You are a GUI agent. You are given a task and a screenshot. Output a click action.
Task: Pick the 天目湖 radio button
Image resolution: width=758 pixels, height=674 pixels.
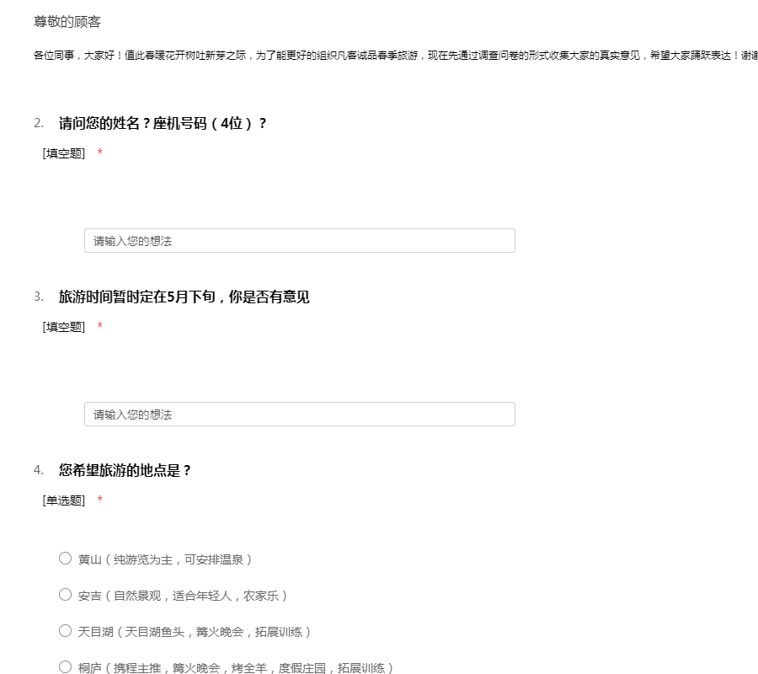pos(65,631)
